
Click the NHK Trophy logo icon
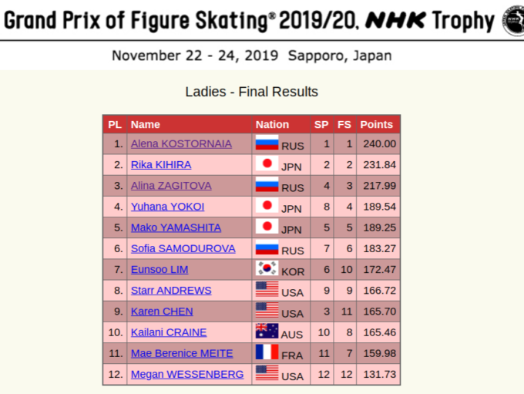point(514,20)
